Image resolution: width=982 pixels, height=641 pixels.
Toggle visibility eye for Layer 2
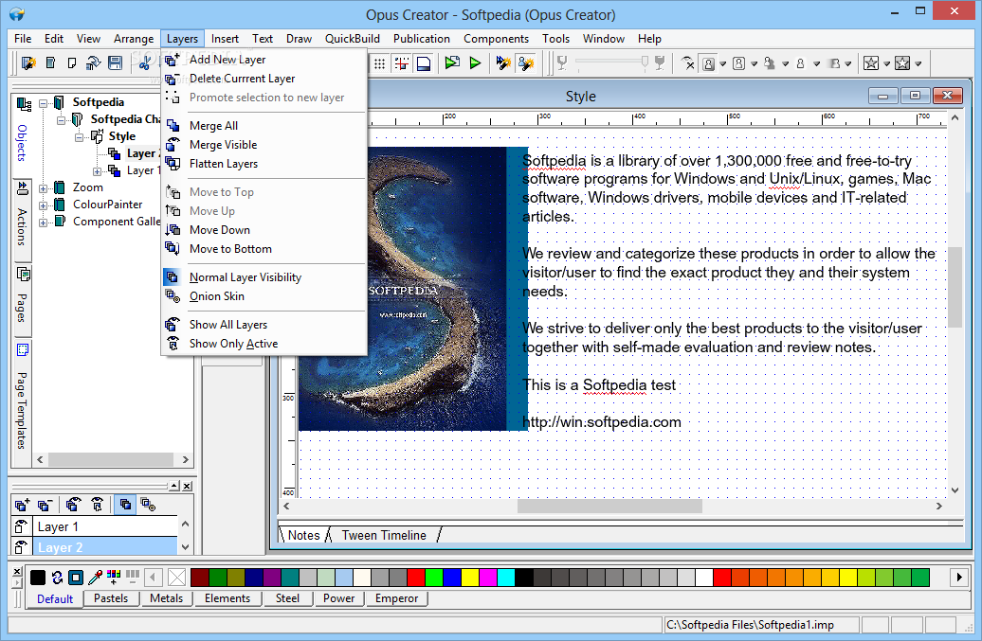[21, 546]
